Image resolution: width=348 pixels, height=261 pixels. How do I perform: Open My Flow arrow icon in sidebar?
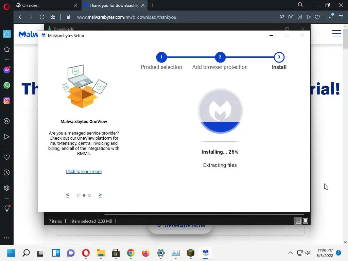click(x=7, y=137)
